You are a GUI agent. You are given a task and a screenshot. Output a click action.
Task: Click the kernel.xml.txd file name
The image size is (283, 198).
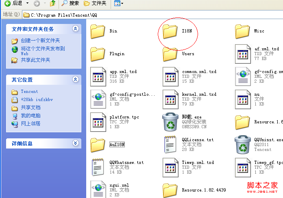tap(199, 94)
